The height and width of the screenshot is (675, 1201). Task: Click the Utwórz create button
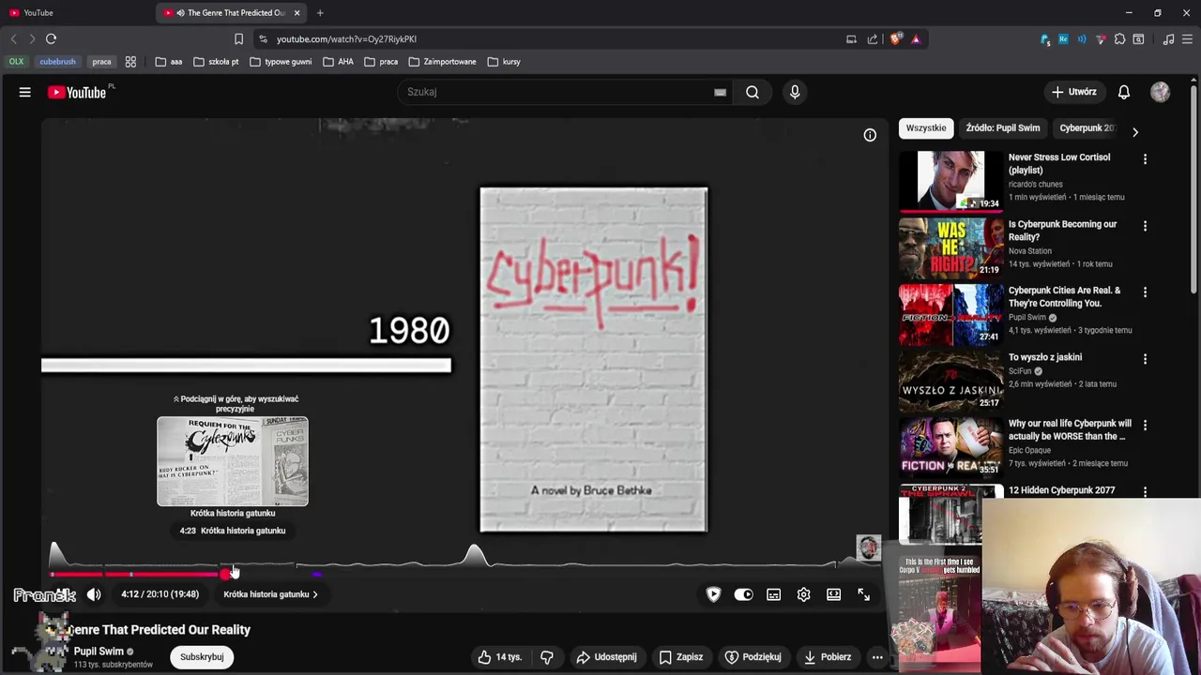coord(1073,92)
